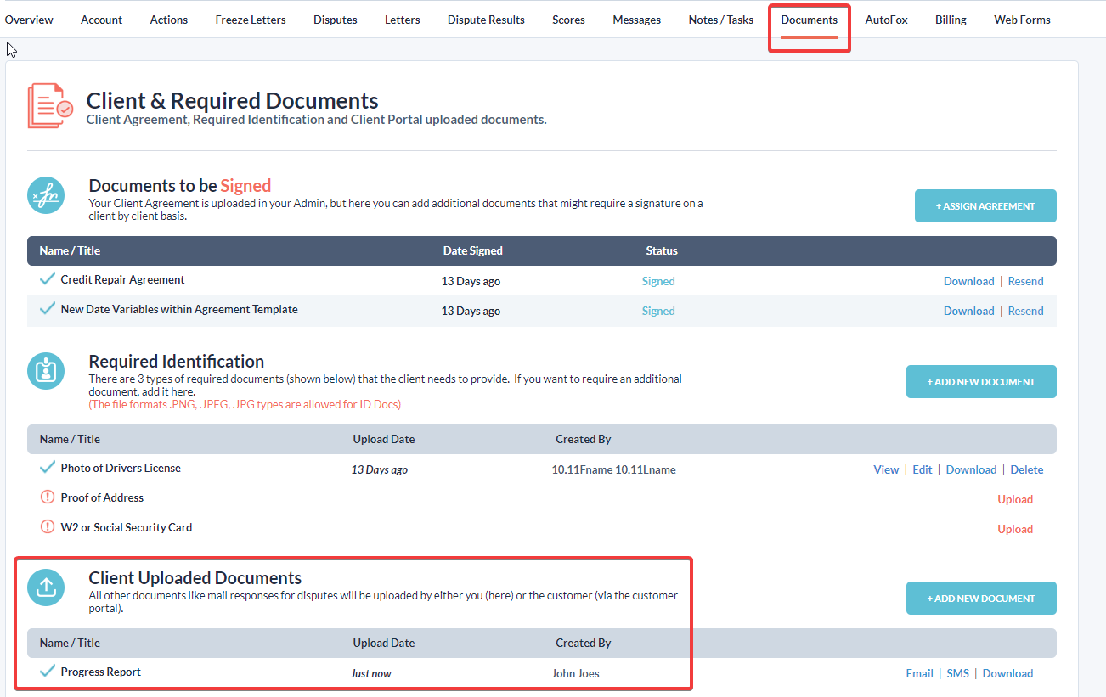This screenshot has width=1106, height=697.
Task: Click the upload icon beside Client Uploaded Documents
Action: [46, 587]
